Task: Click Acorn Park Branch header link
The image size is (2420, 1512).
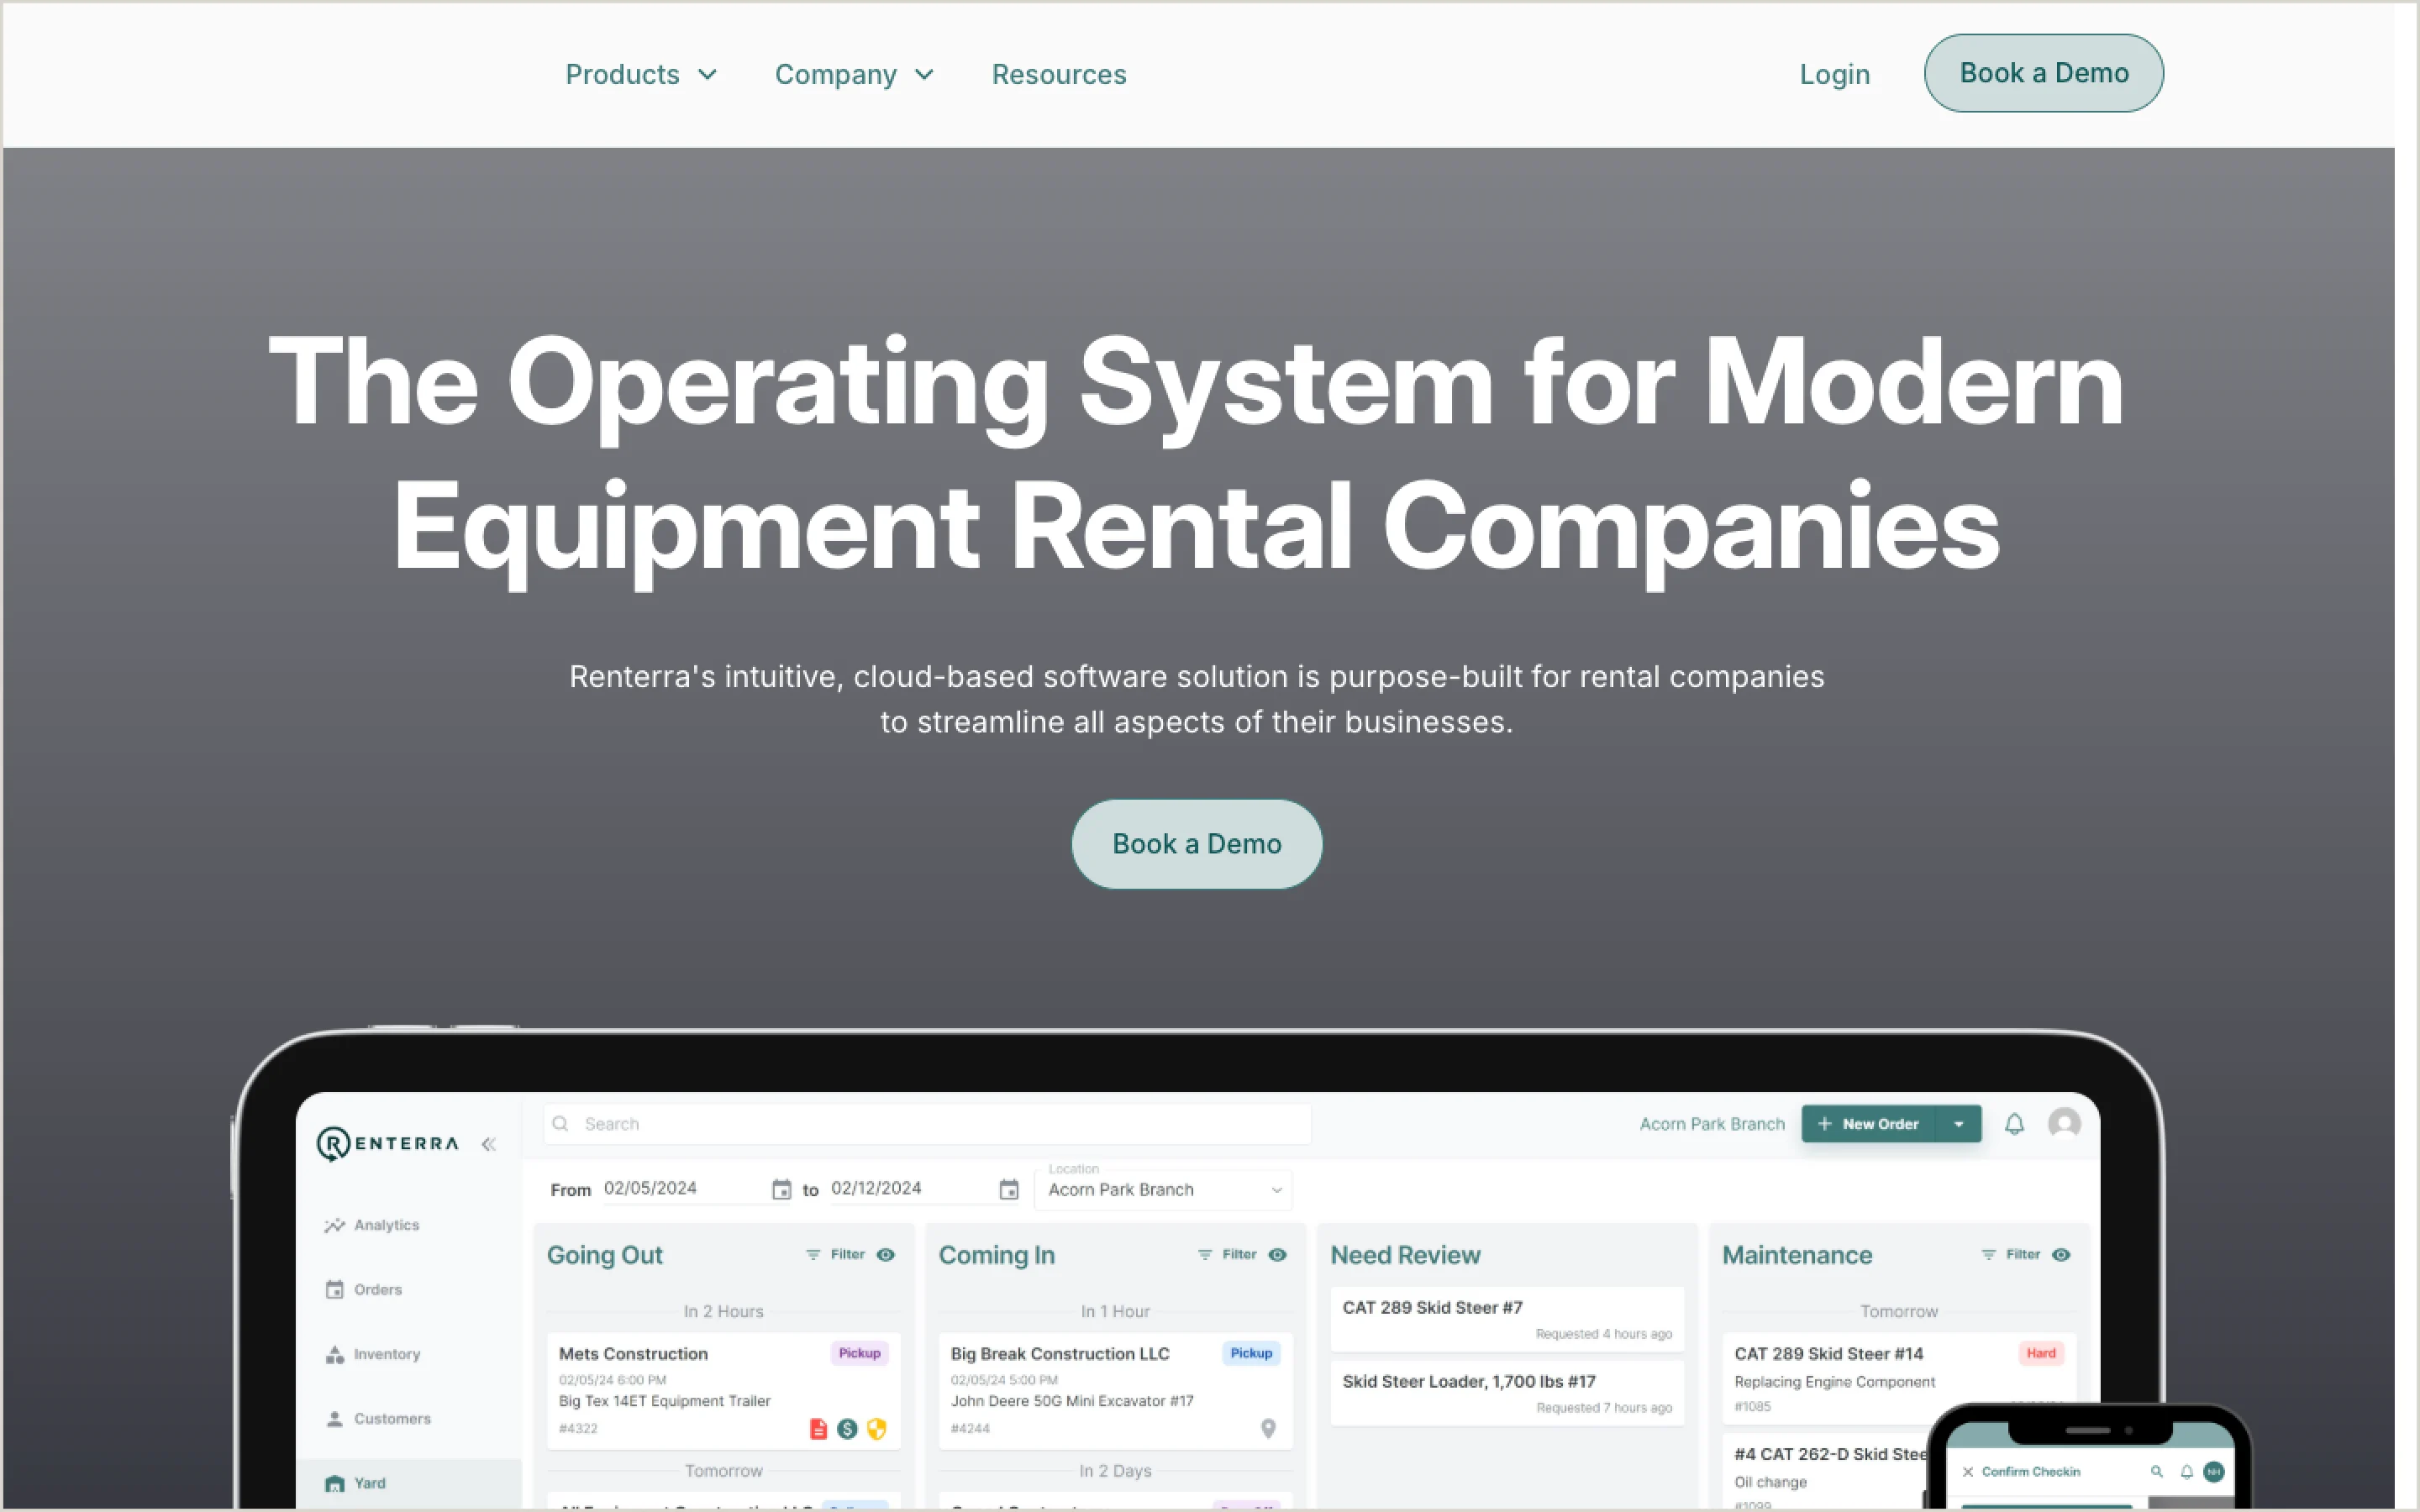Action: pos(1711,1124)
